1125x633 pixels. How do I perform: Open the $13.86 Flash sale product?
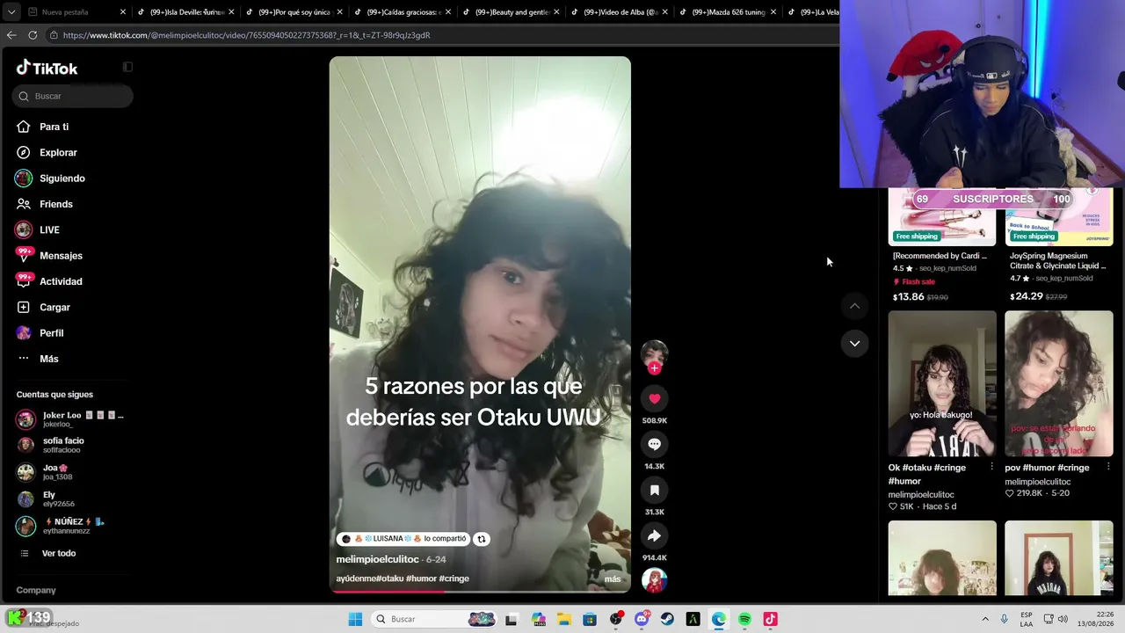[942, 246]
